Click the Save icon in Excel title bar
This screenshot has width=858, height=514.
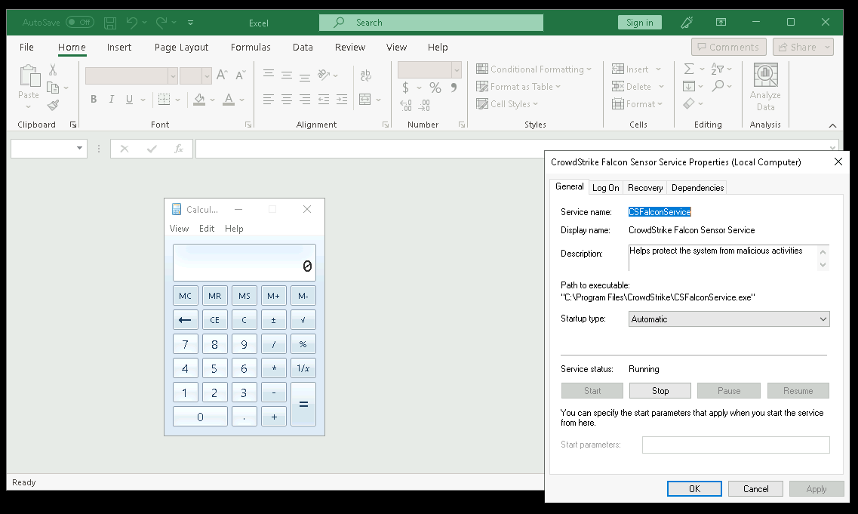110,23
